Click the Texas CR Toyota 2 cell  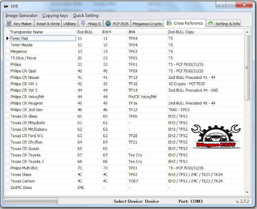[x=43, y=162]
